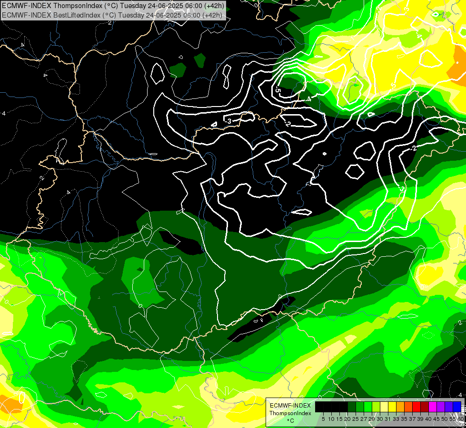Click the legend tick value '27'
The height and width of the screenshot is (428, 466).
point(364,419)
